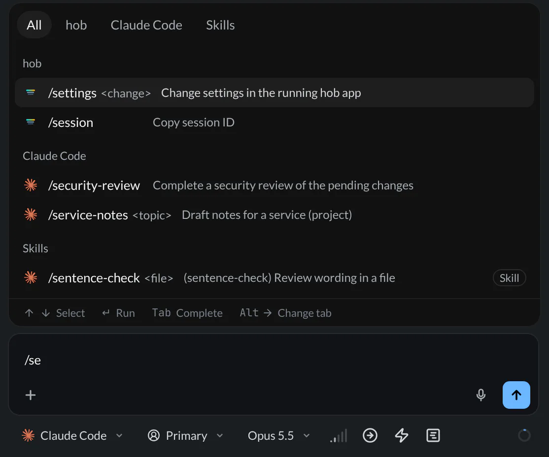Click the chevron next to Primary

coord(219,436)
